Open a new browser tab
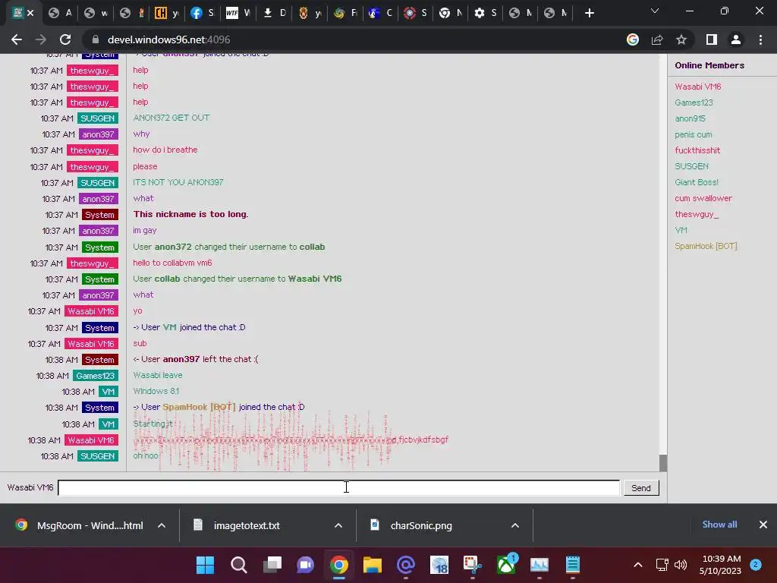 point(589,14)
